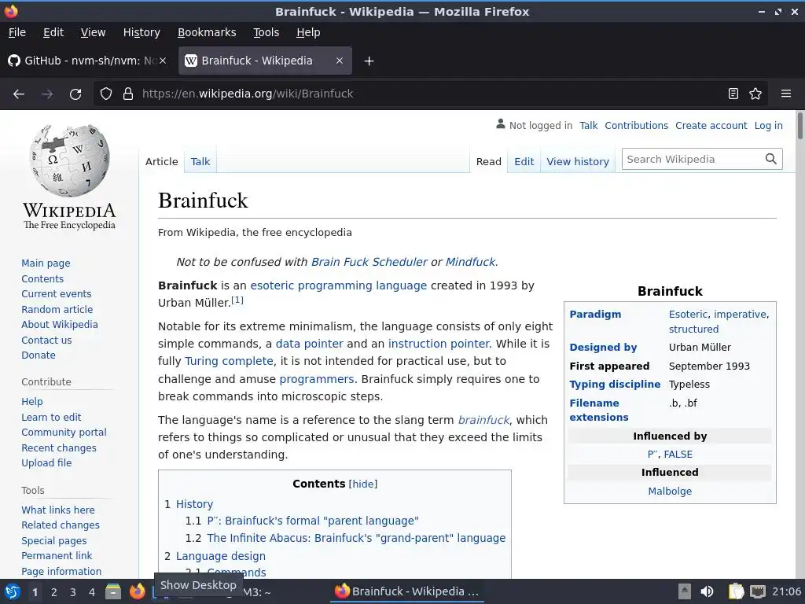
Task: Open a new tab with the plus button
Action: [369, 61]
